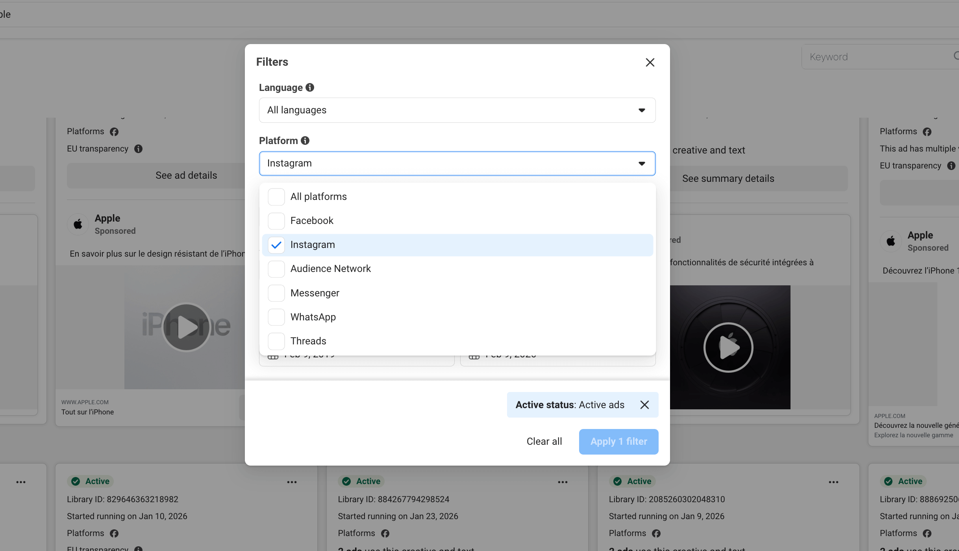The width and height of the screenshot is (959, 551).
Task: Clear all active filters
Action: pyautogui.click(x=544, y=441)
